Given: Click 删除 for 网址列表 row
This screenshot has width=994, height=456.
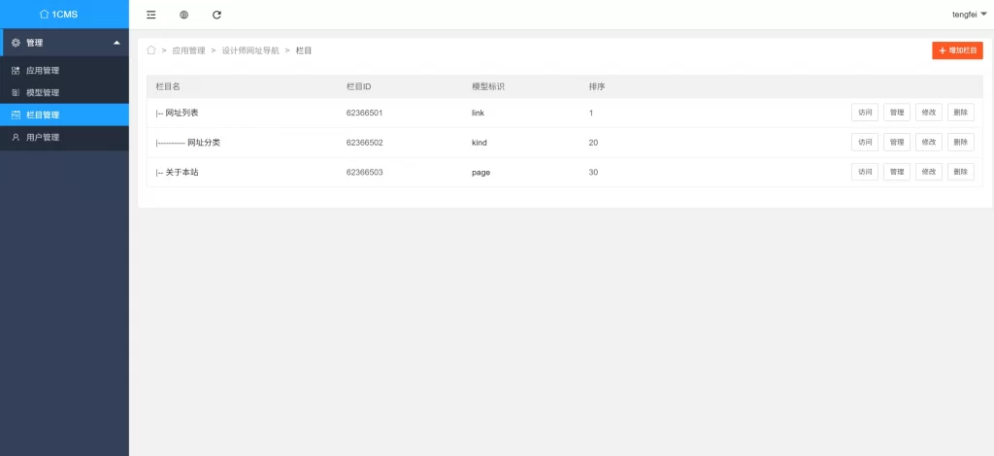Looking at the screenshot, I should click(960, 113).
